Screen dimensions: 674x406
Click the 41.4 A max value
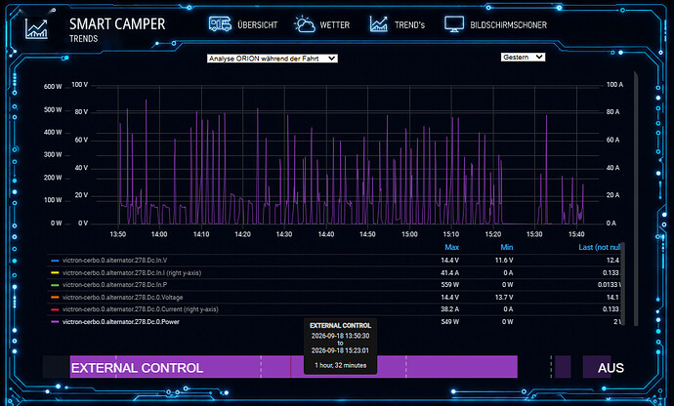[449, 272]
